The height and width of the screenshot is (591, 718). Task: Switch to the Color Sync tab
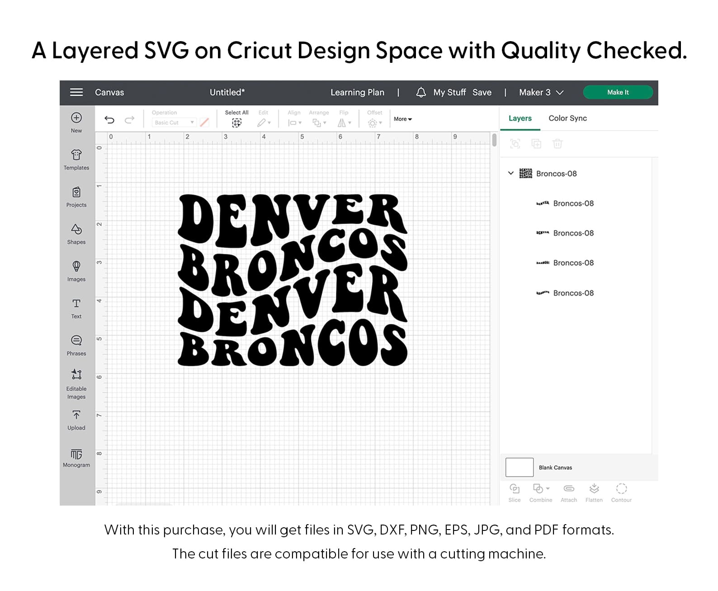[567, 118]
